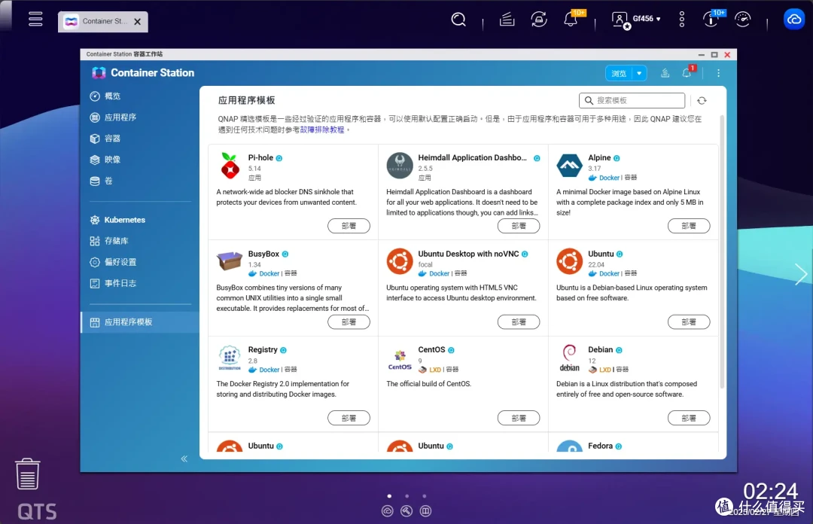Close the Container St... taskbar tab

coord(138,22)
